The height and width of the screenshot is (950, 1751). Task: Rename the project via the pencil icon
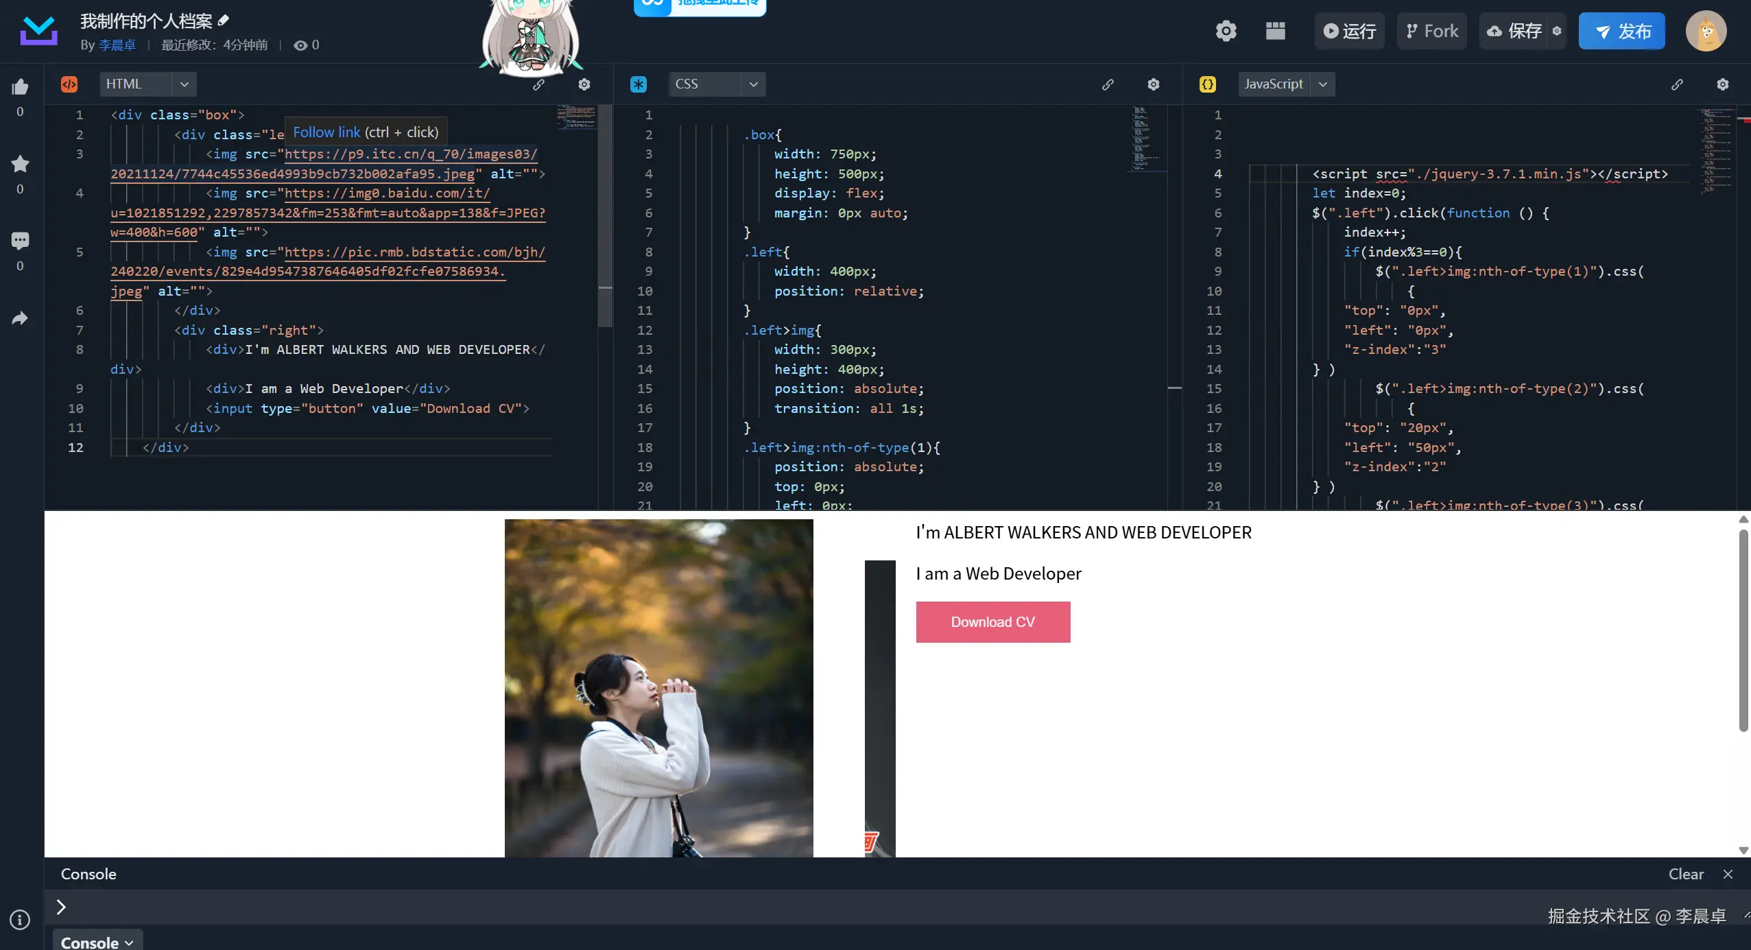click(223, 19)
